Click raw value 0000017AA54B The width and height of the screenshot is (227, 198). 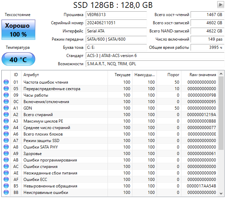[201, 186]
